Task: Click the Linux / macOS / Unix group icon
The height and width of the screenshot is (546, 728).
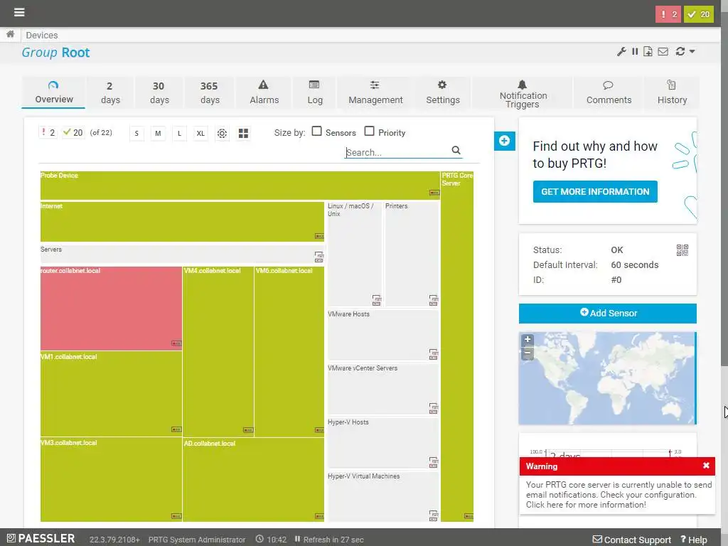Action: pyautogui.click(x=377, y=300)
